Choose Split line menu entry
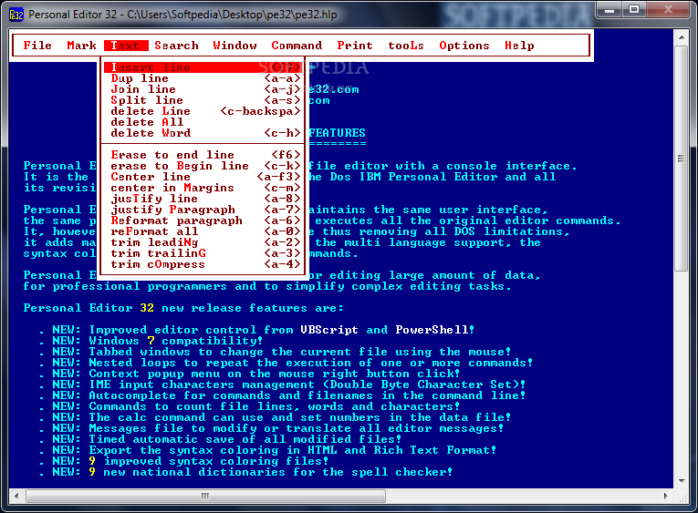Viewport: 698px width, 513px height. [203, 100]
